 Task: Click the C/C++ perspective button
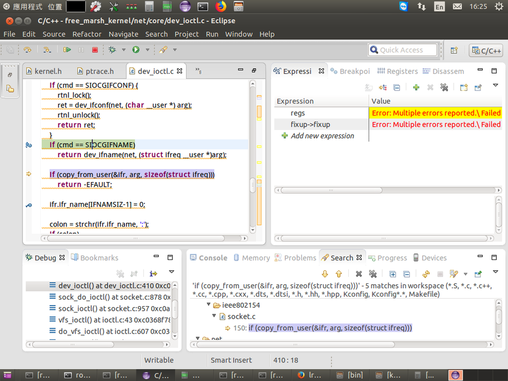click(x=486, y=50)
